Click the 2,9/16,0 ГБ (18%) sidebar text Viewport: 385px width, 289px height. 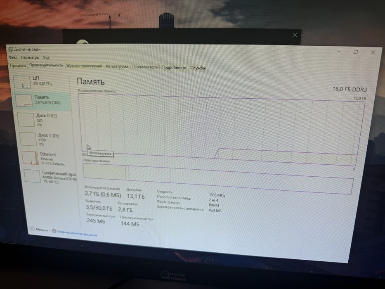[x=47, y=102]
